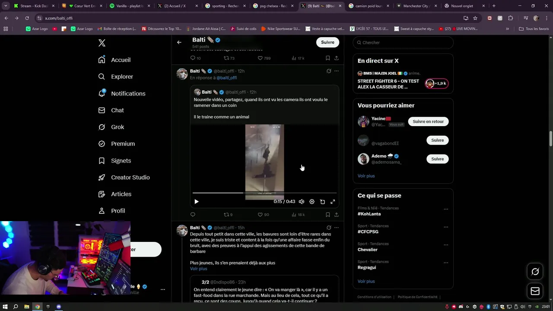Toggle picture-in-picture on the video
This screenshot has height=311, width=553.
click(322, 202)
